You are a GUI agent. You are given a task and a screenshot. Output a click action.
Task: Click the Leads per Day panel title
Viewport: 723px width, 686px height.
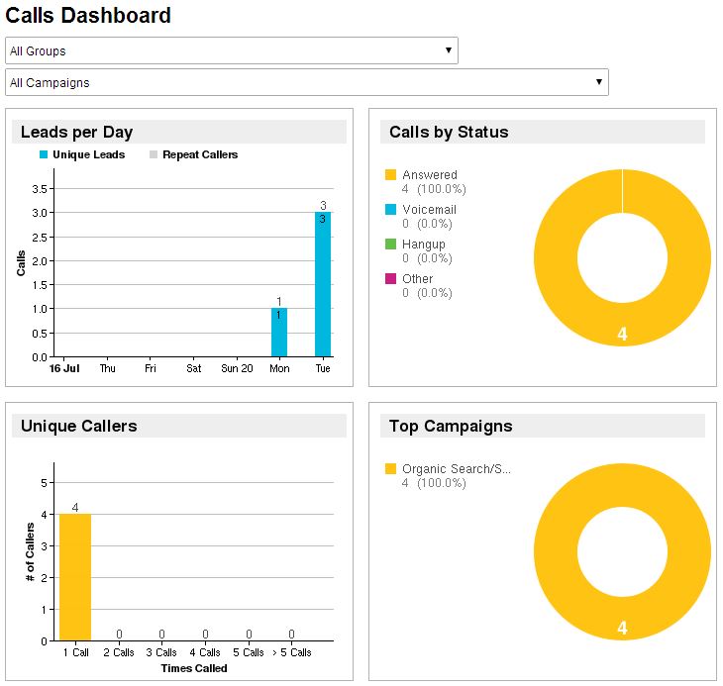click(x=76, y=133)
